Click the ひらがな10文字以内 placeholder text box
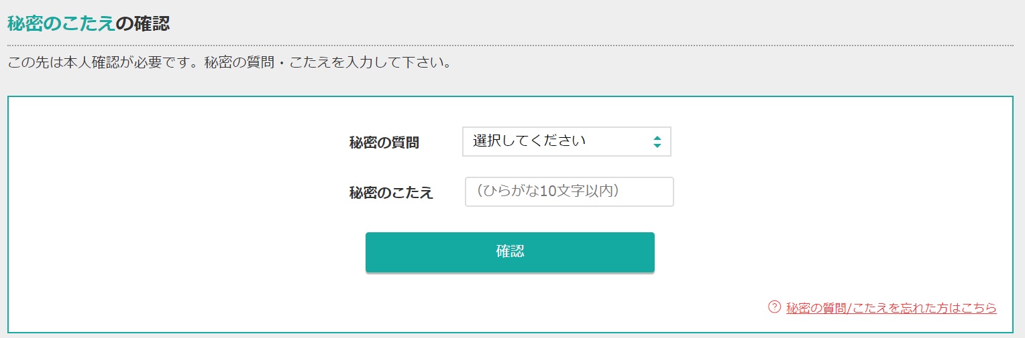Viewport: 1025px width, 338px height. pyautogui.click(x=570, y=191)
